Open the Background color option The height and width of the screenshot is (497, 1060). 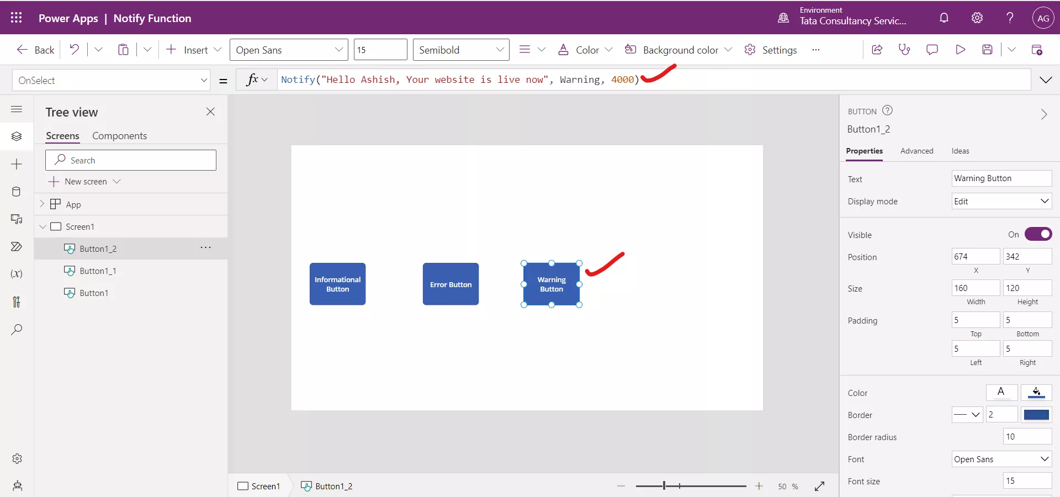pyautogui.click(x=679, y=50)
